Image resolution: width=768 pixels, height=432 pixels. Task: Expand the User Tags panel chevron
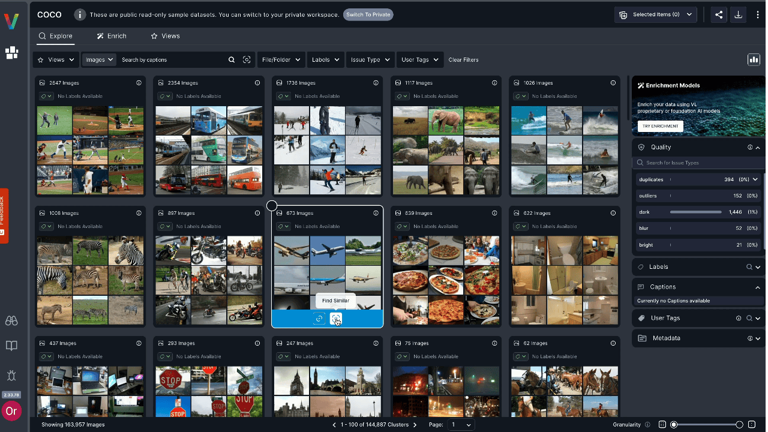[758, 318]
